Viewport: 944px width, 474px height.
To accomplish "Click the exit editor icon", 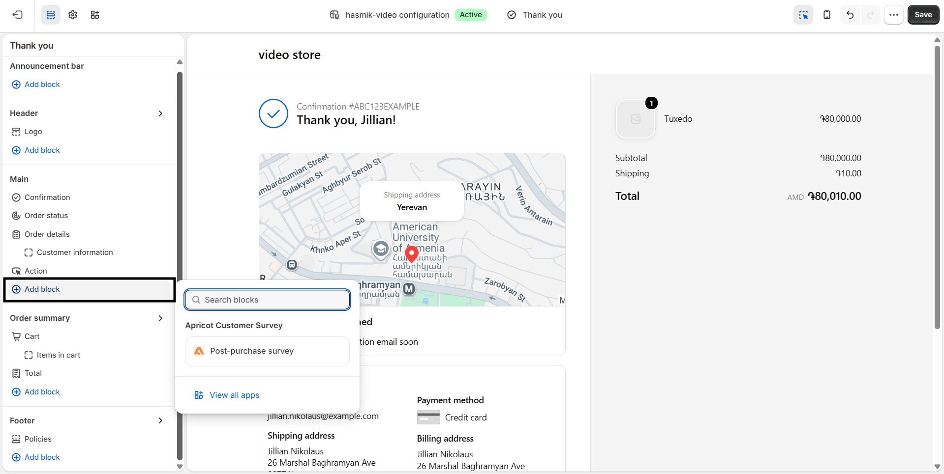I will click(x=18, y=15).
